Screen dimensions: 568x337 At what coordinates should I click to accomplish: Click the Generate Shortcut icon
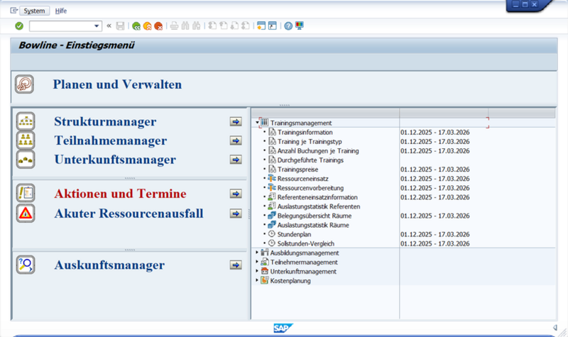point(273,26)
